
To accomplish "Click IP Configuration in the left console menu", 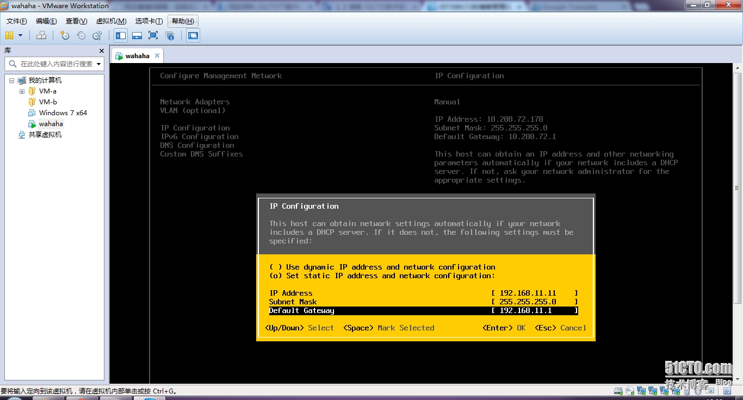I will pyautogui.click(x=195, y=128).
